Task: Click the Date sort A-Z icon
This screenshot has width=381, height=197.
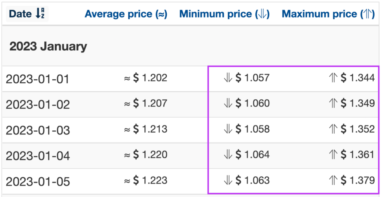Action: 40,14
